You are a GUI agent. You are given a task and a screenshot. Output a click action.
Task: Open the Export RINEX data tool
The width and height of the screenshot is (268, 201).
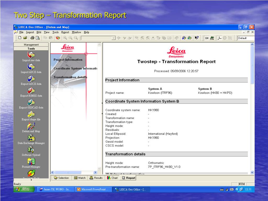coord(31,92)
